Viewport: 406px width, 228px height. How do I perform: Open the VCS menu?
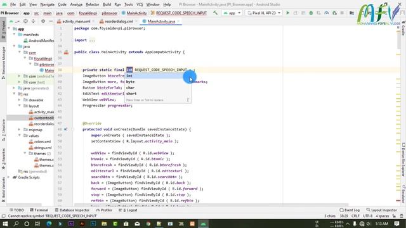(x=140, y=4)
